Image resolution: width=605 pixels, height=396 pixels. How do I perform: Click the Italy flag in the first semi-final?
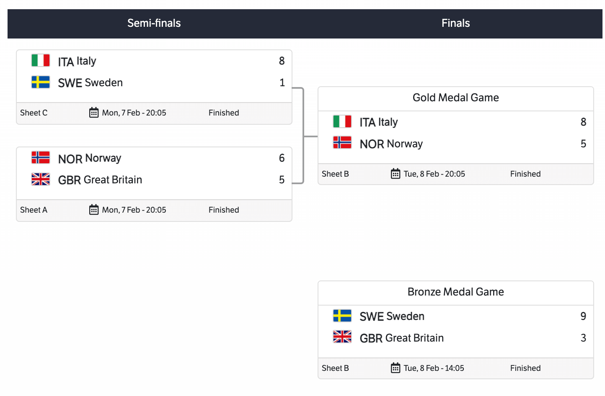point(41,60)
